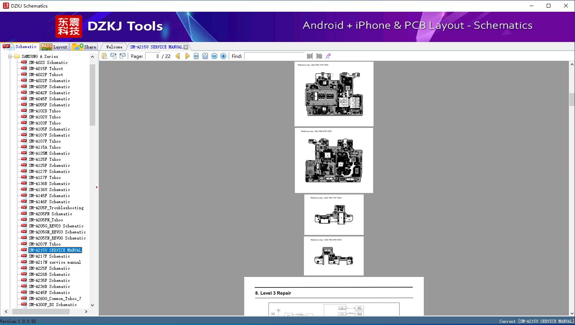Viewport: 575px width, 325px height.
Task: Open SM-A015F Tshoot in the tree
Action: point(46,68)
